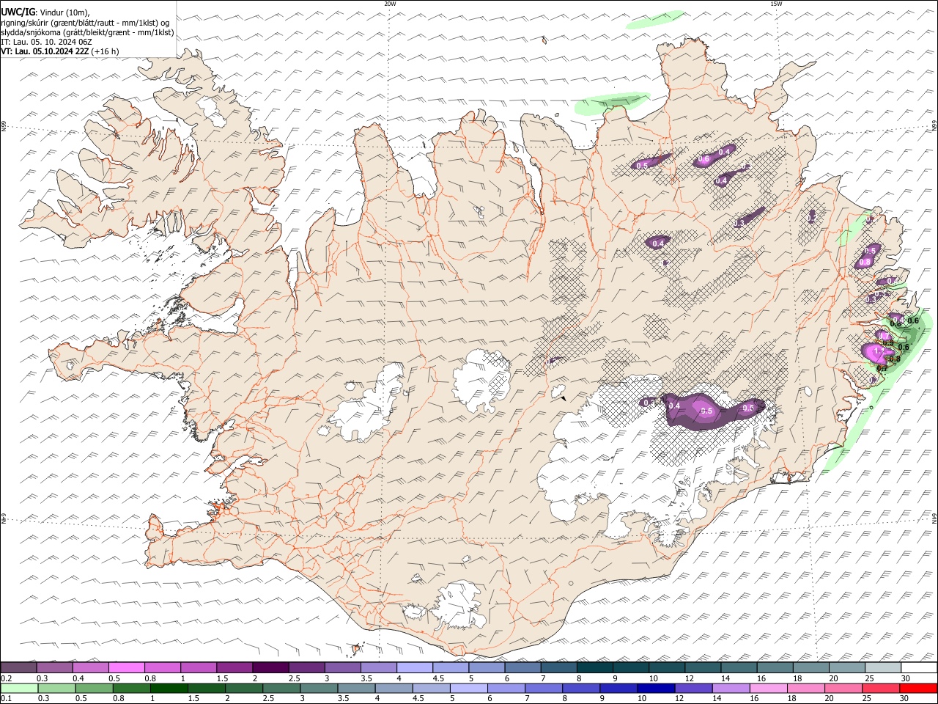Pick the lower legend swatch starting at 0.5

94,689
